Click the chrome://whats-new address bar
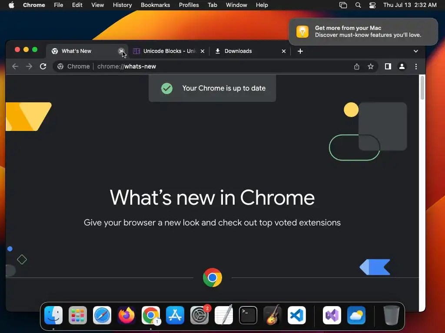 [x=216, y=66]
